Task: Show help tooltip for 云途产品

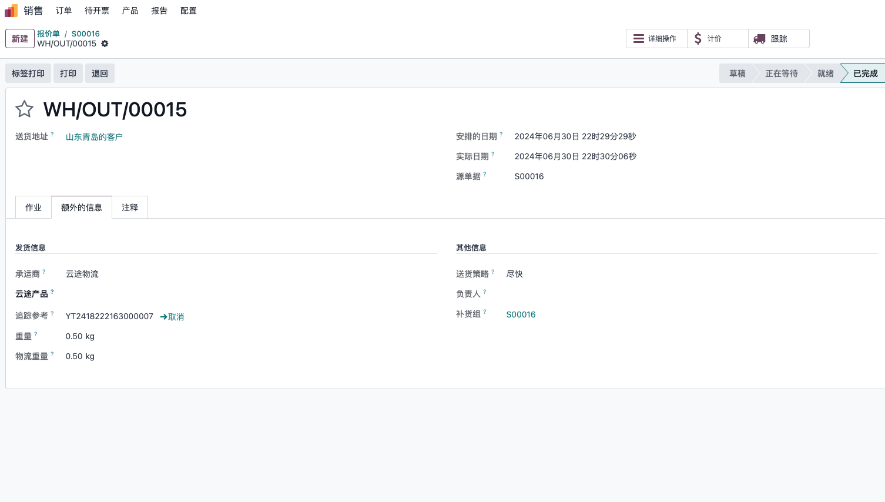Action: pos(52,292)
